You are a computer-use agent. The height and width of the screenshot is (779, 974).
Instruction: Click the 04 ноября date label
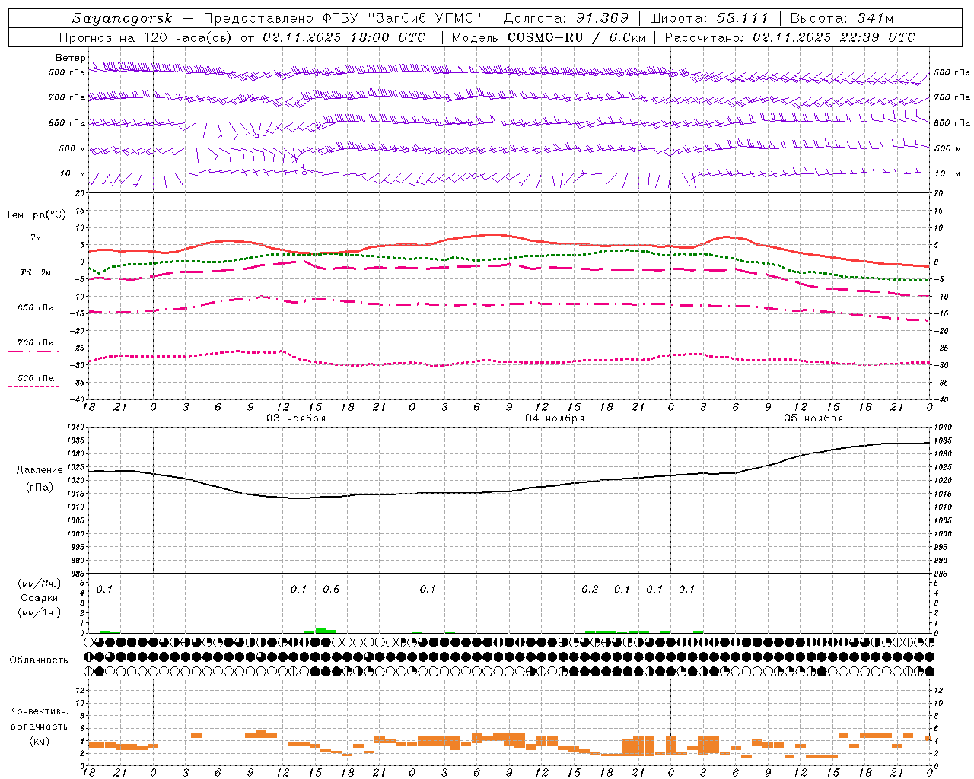[555, 418]
